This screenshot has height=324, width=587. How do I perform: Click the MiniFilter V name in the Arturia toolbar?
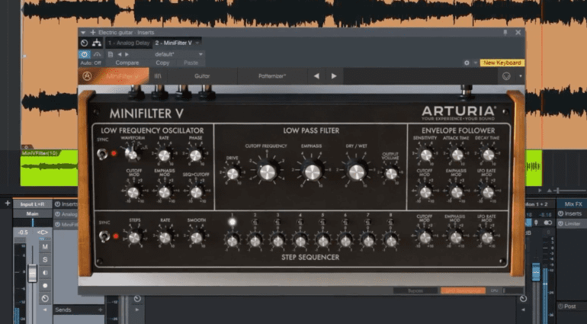123,76
